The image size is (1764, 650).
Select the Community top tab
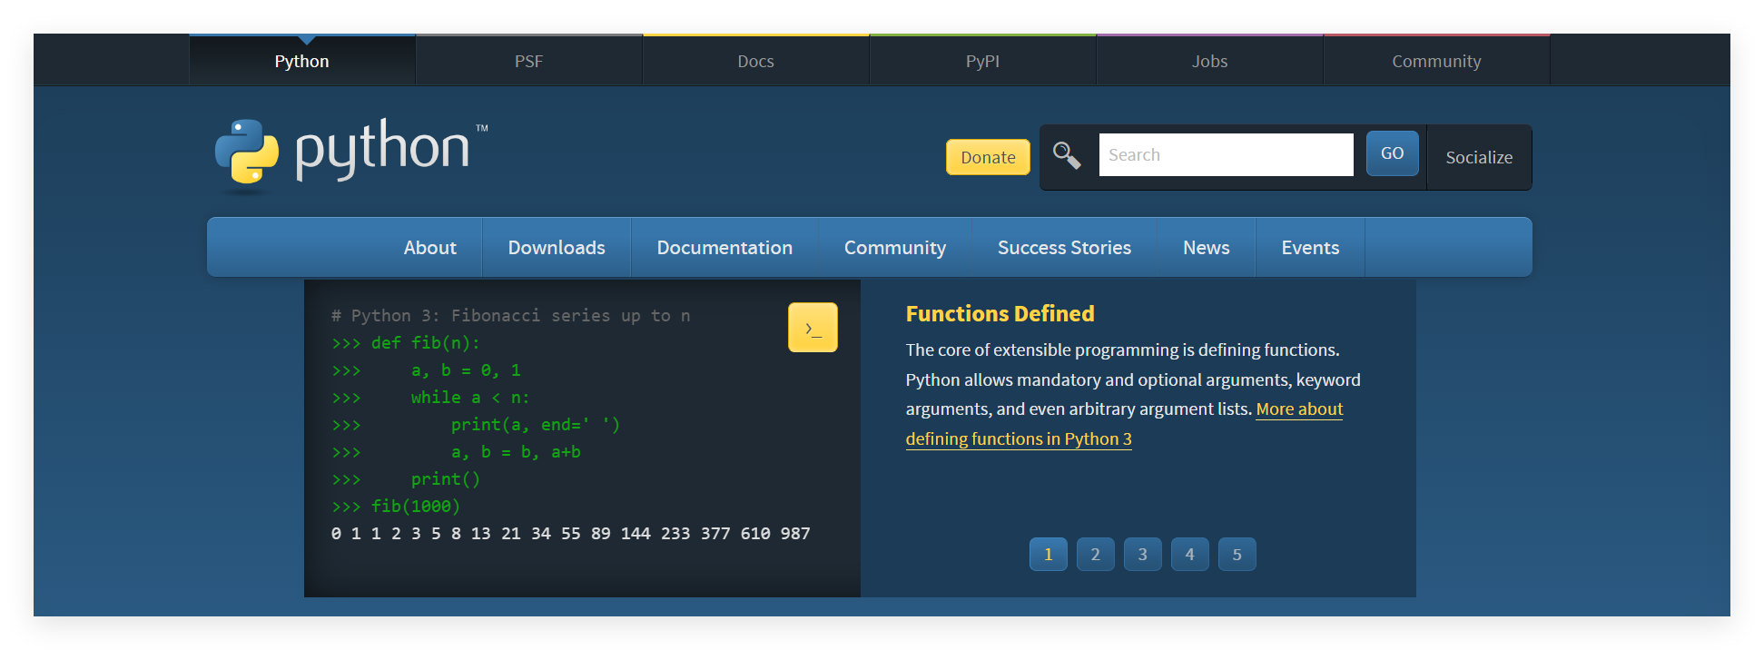1437,61
